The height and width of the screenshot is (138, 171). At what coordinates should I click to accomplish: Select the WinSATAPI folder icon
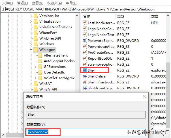click(36, 89)
